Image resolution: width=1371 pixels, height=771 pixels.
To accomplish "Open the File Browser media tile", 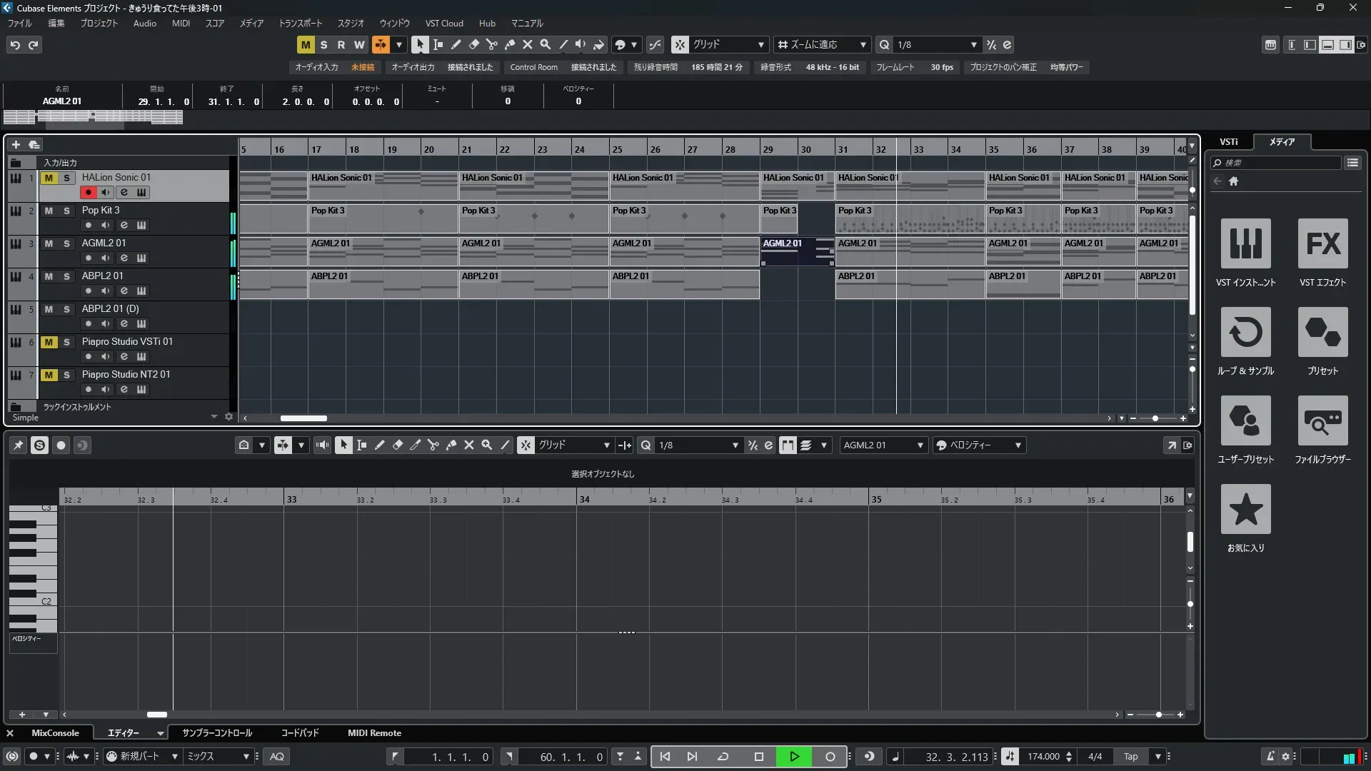I will pyautogui.click(x=1322, y=421).
